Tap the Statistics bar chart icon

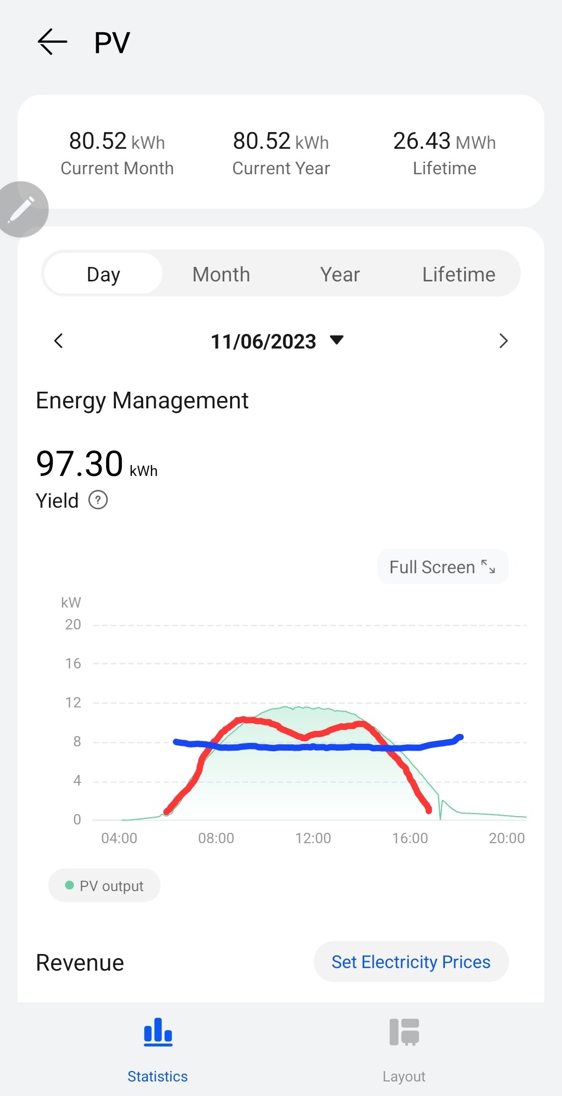(x=158, y=1032)
